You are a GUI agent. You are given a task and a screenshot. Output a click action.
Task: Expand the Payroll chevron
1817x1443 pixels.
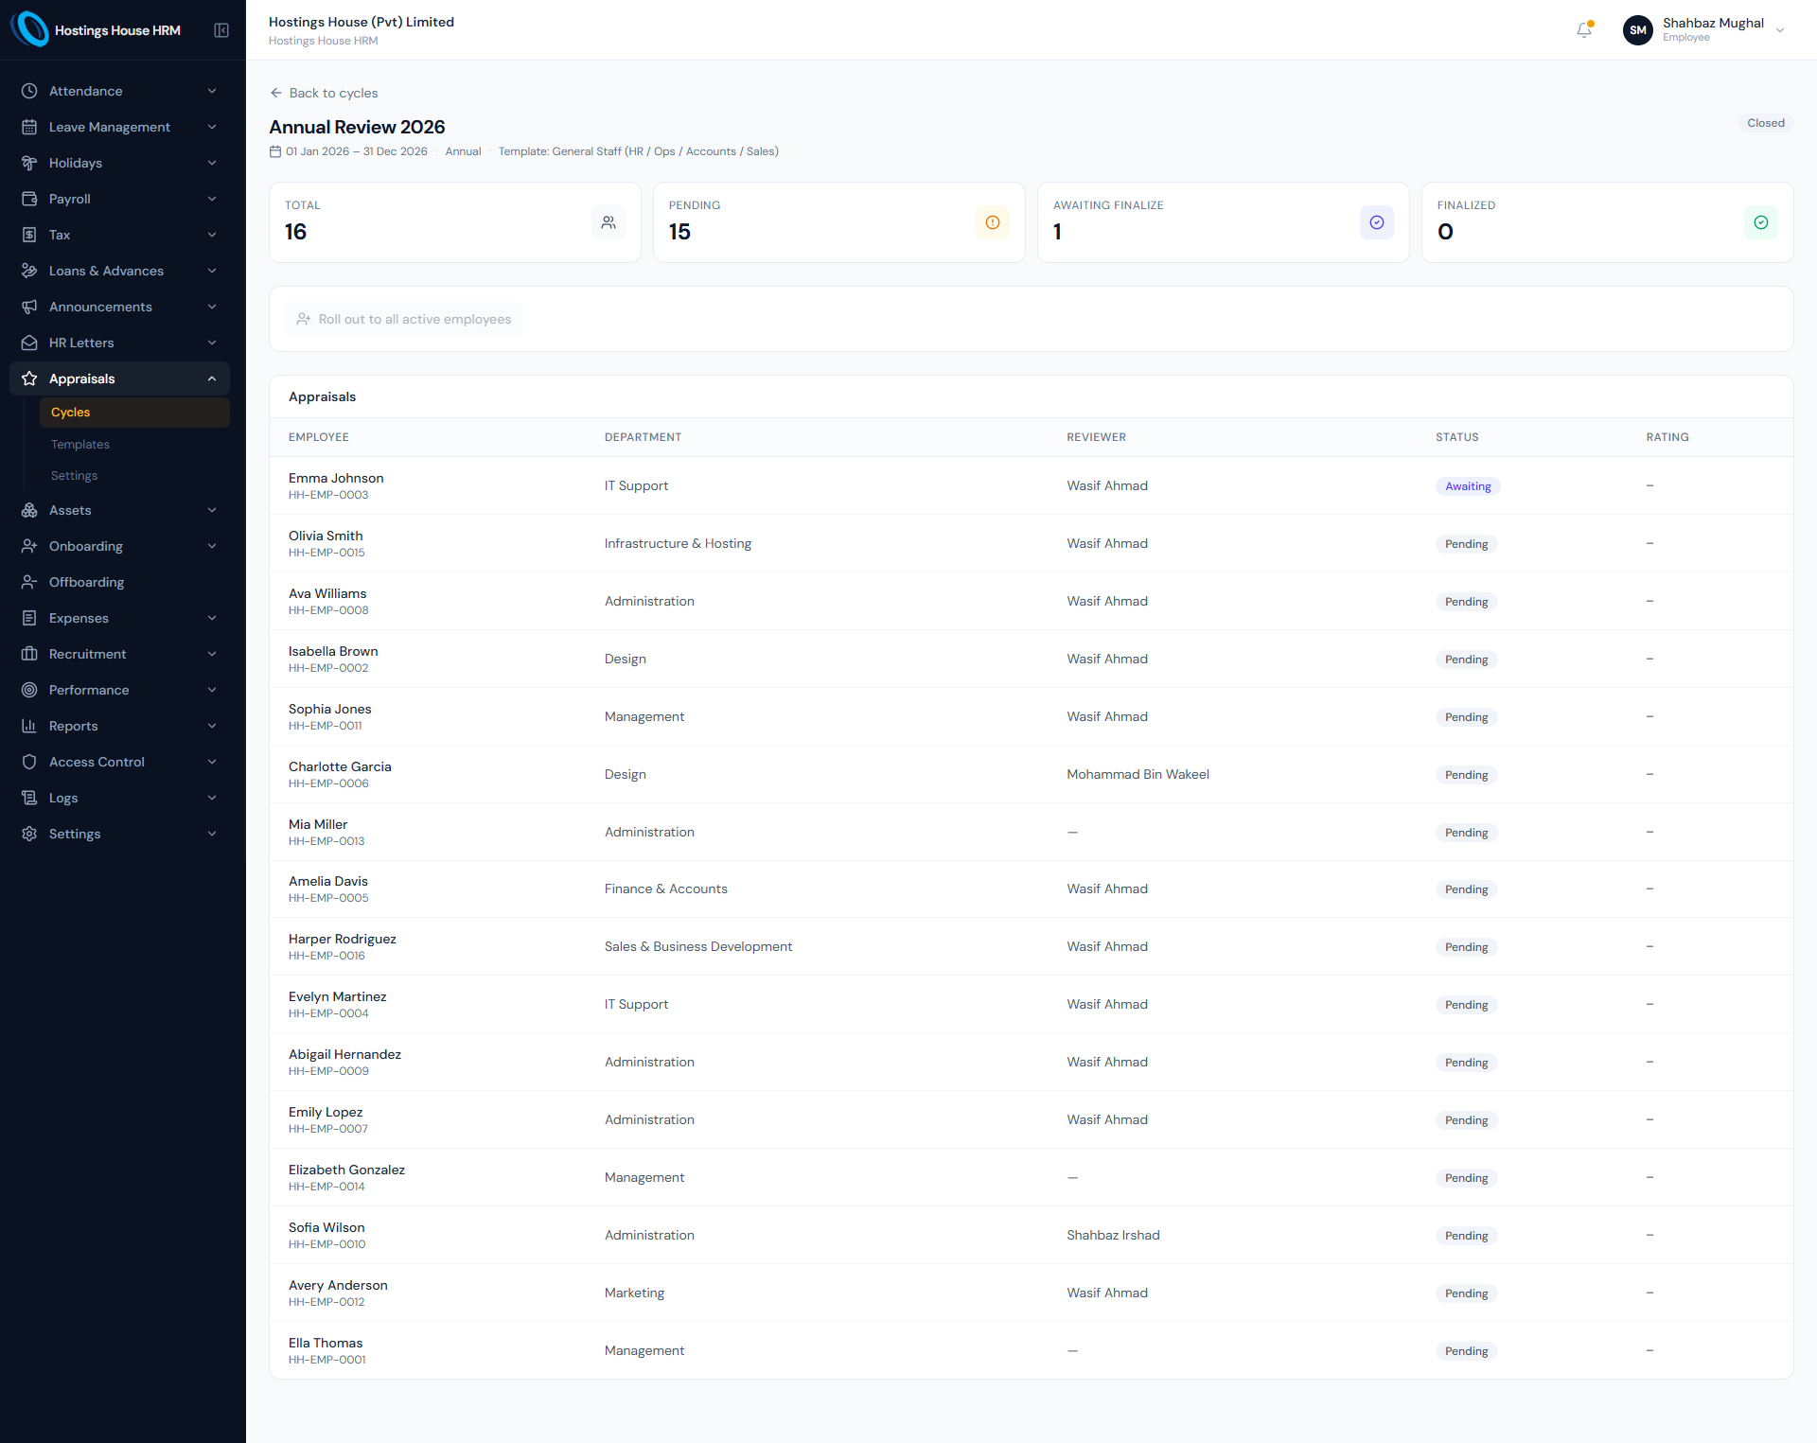coord(212,199)
